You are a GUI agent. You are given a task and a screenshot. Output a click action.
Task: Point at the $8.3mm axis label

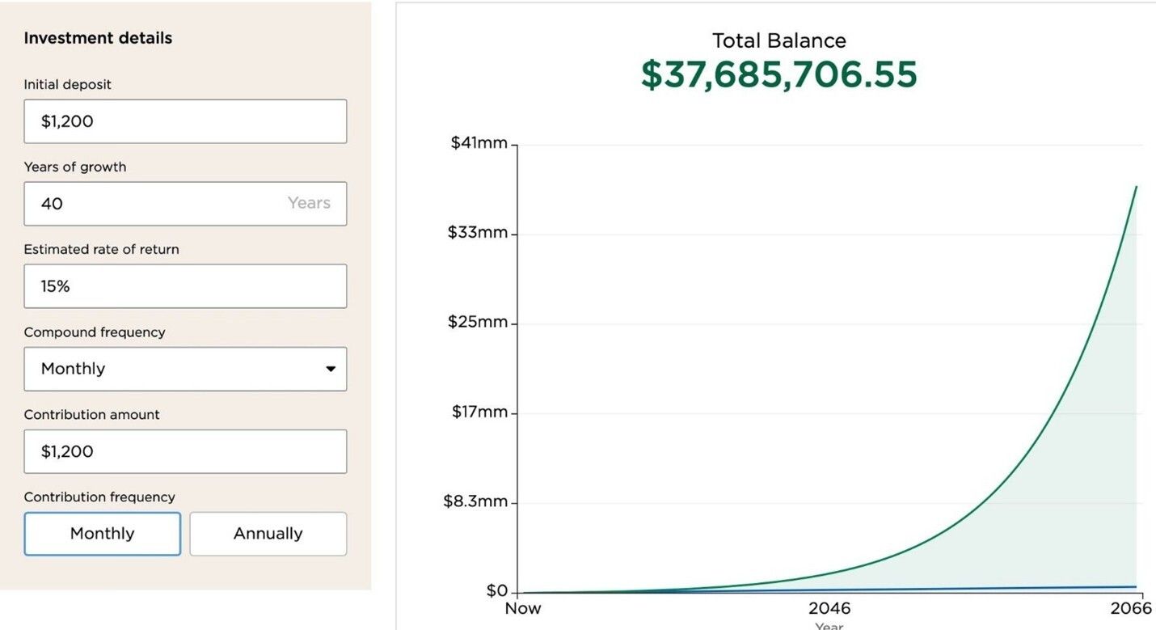(x=475, y=501)
